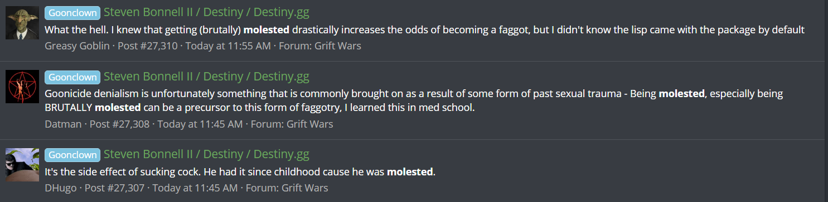
Task: Visit Datman's user profile link
Action: [63, 124]
